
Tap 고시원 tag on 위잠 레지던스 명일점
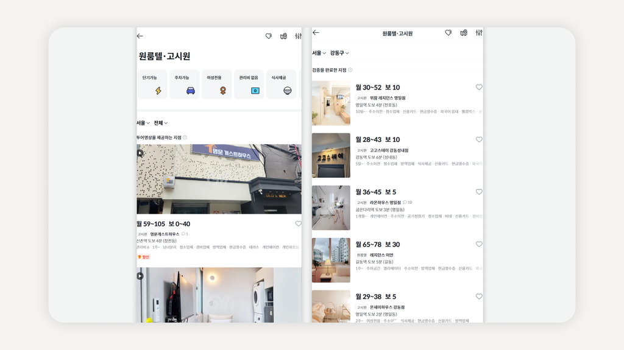pyautogui.click(x=362, y=98)
